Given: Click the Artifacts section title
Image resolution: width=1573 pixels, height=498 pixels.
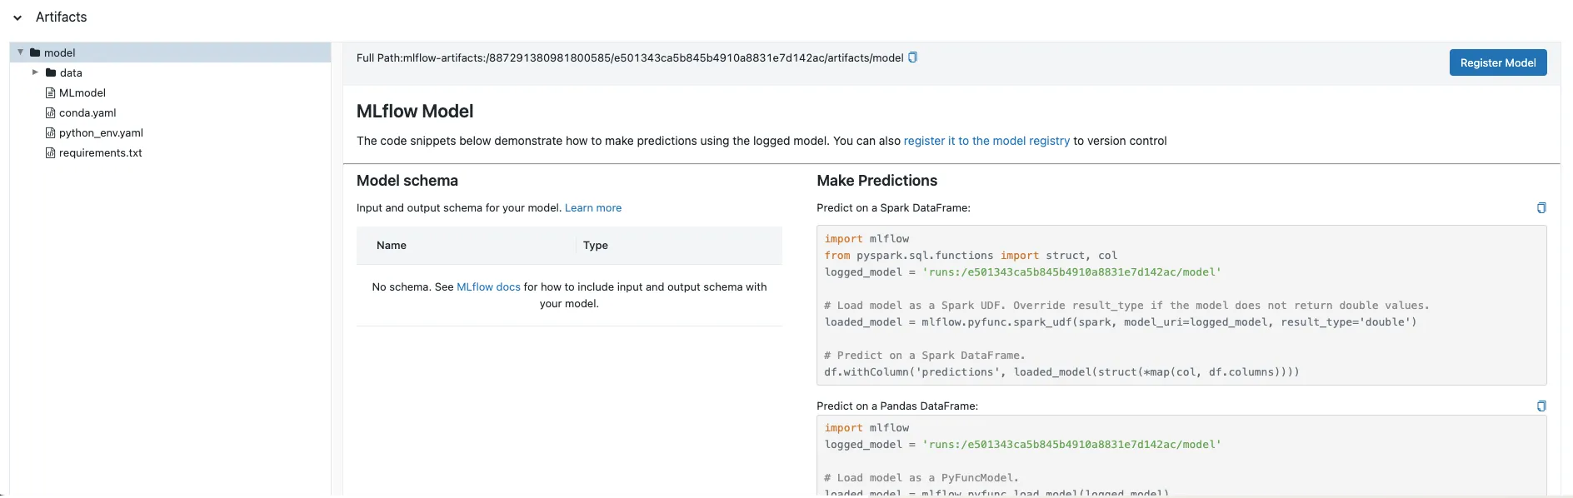Looking at the screenshot, I should coord(61,17).
